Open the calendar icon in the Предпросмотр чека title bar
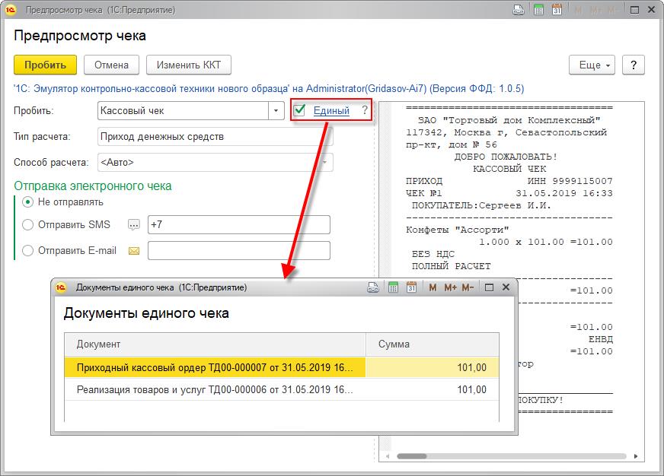The image size is (664, 476). pos(557,10)
